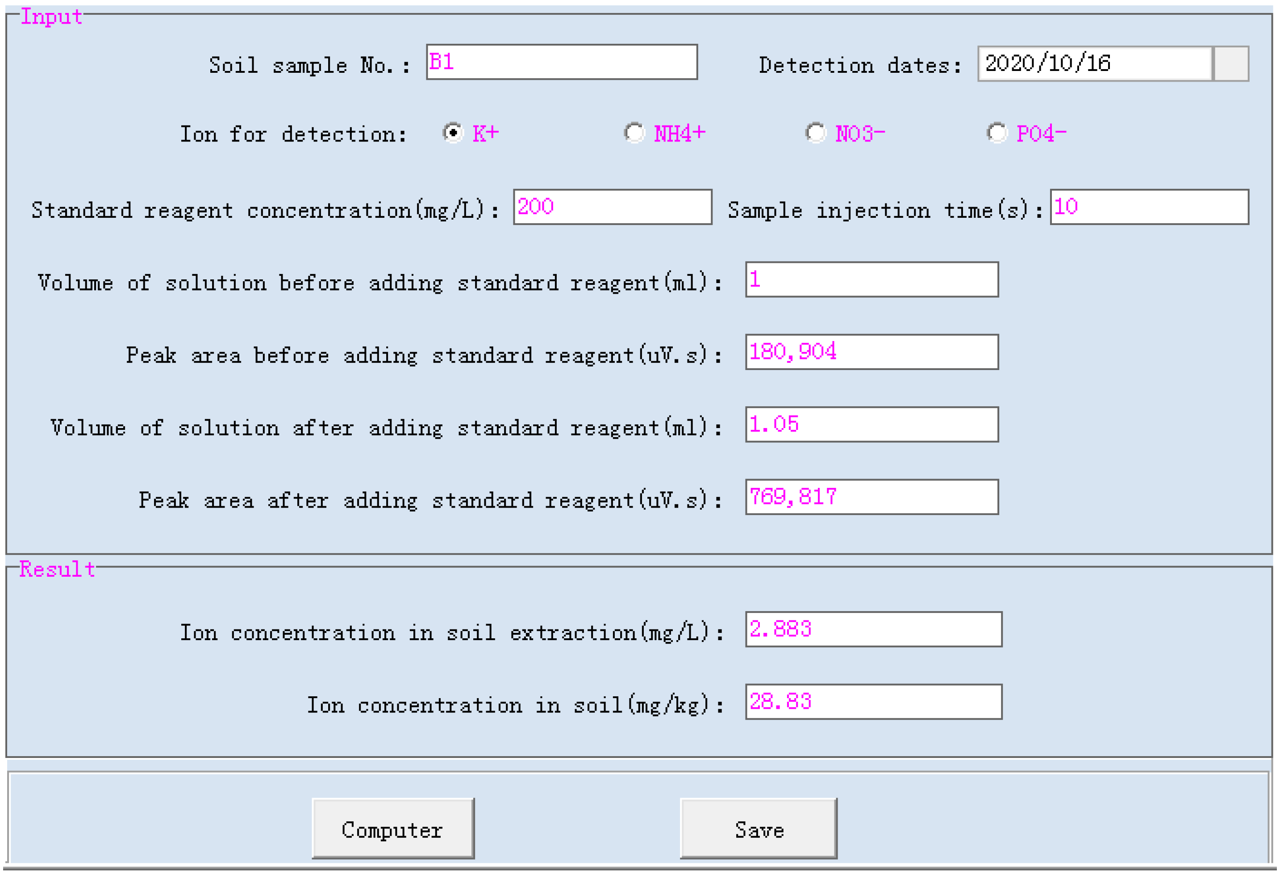Select the NH4+ ion radio button
This screenshot has height=874, width=1280.
coord(634,133)
